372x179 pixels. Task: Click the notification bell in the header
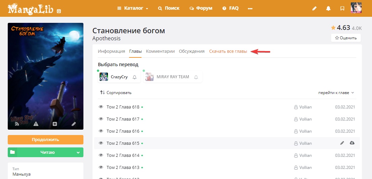click(x=328, y=8)
